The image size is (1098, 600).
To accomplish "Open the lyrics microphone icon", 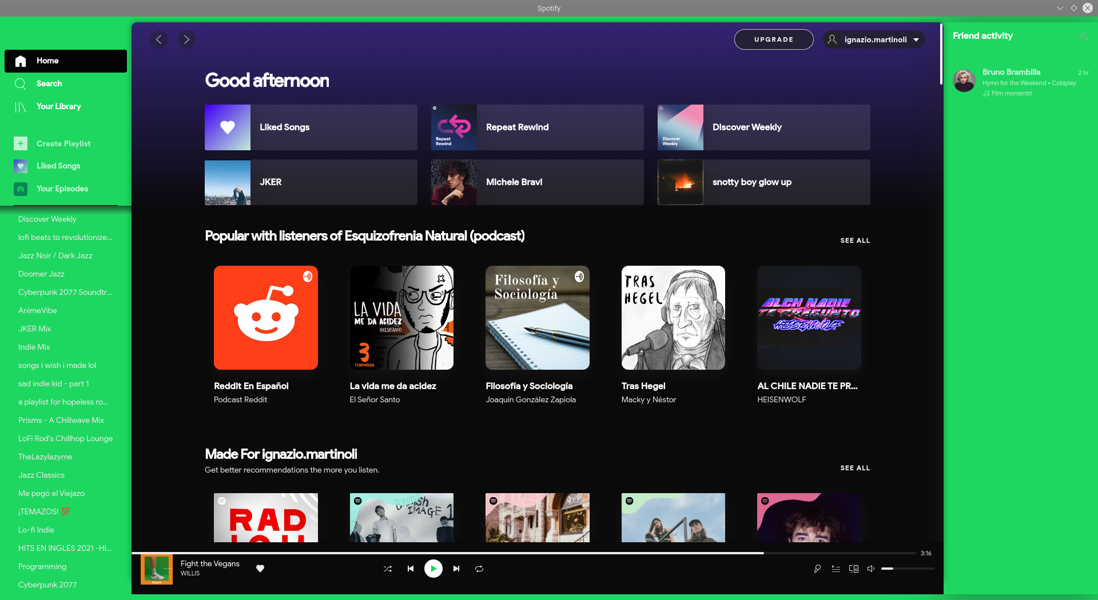I will [x=818, y=569].
